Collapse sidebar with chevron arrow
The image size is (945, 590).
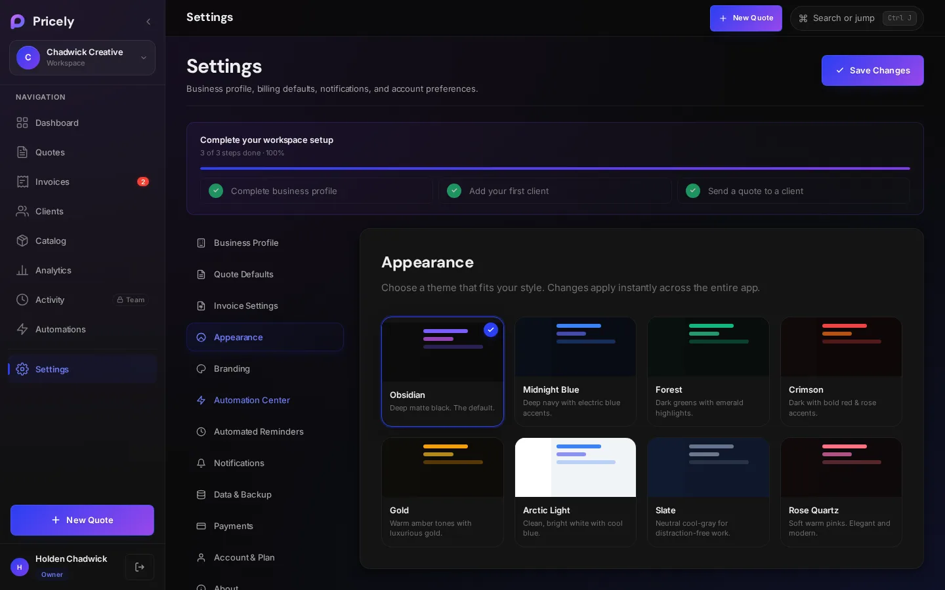(148, 22)
